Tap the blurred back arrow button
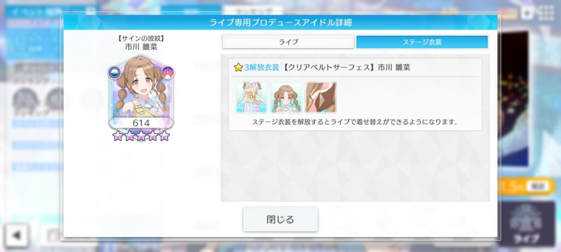 pos(16,235)
